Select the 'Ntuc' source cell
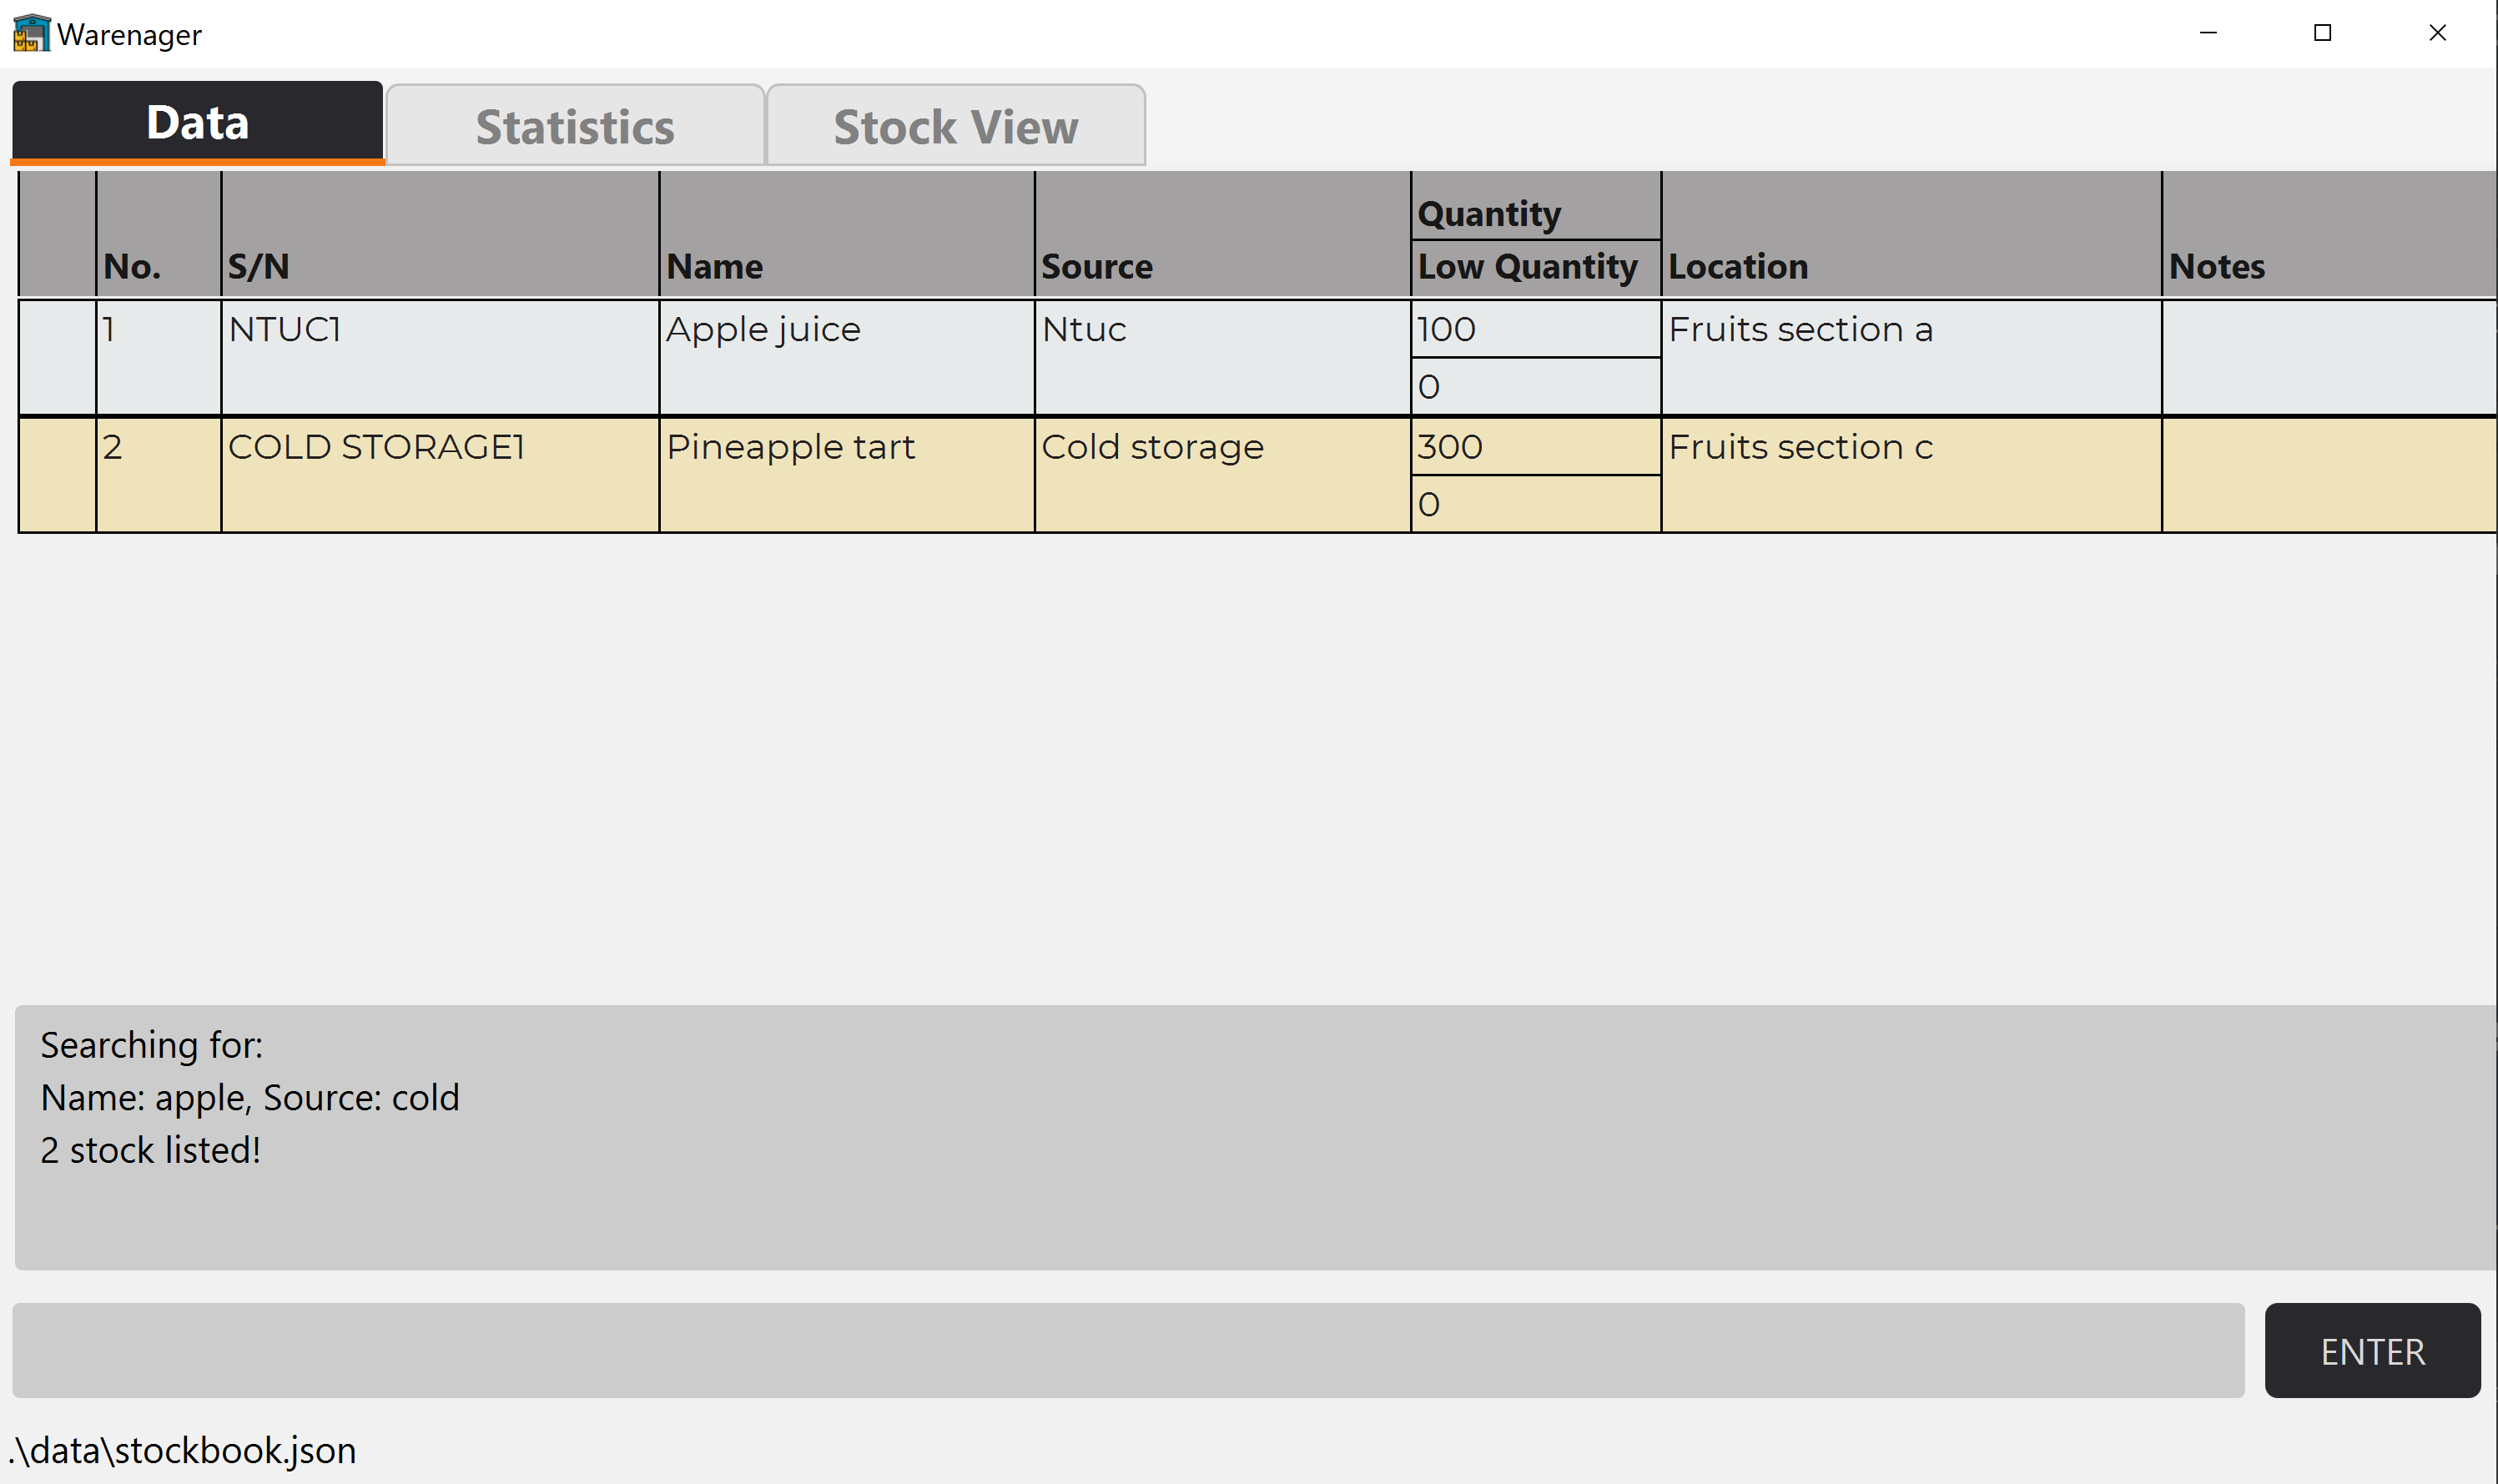Screen dimensions: 2498x1484 click(x=1222, y=357)
